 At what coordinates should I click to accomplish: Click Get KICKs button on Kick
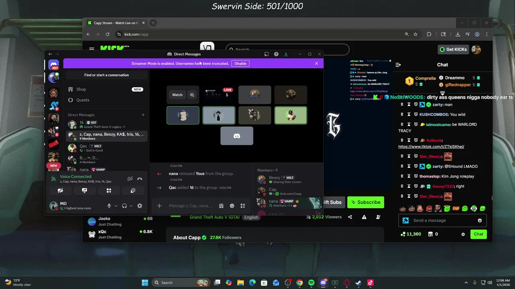[453, 49]
